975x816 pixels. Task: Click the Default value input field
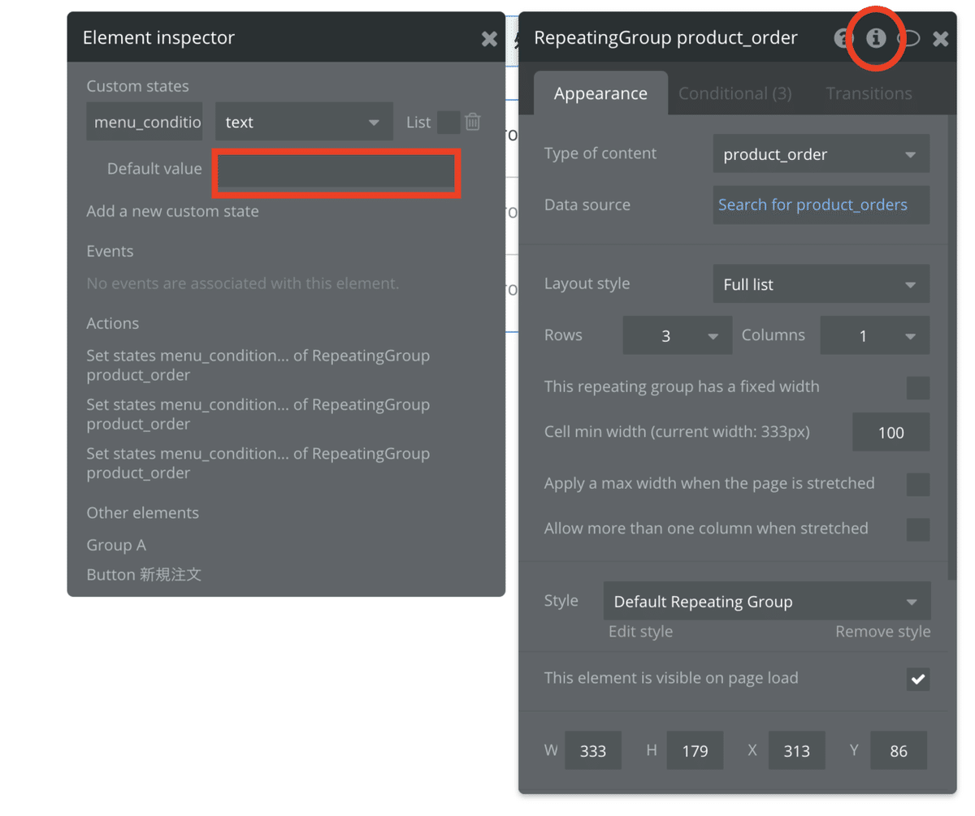(336, 172)
